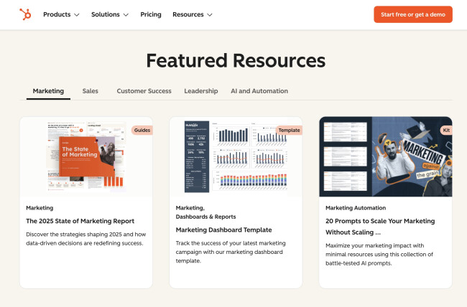Screen dimensions: 467x307
Task: Click the Guides badge on first card
Action: coord(142,130)
